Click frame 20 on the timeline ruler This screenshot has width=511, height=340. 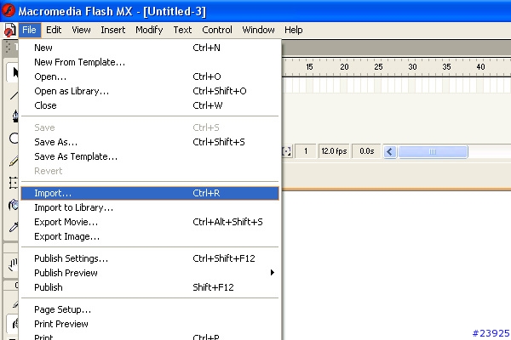(x=344, y=67)
